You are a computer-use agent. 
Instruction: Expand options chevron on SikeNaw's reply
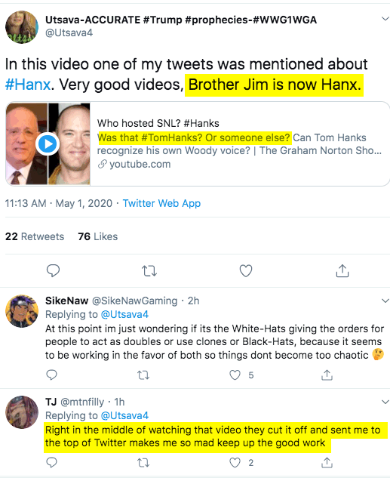tap(385, 301)
